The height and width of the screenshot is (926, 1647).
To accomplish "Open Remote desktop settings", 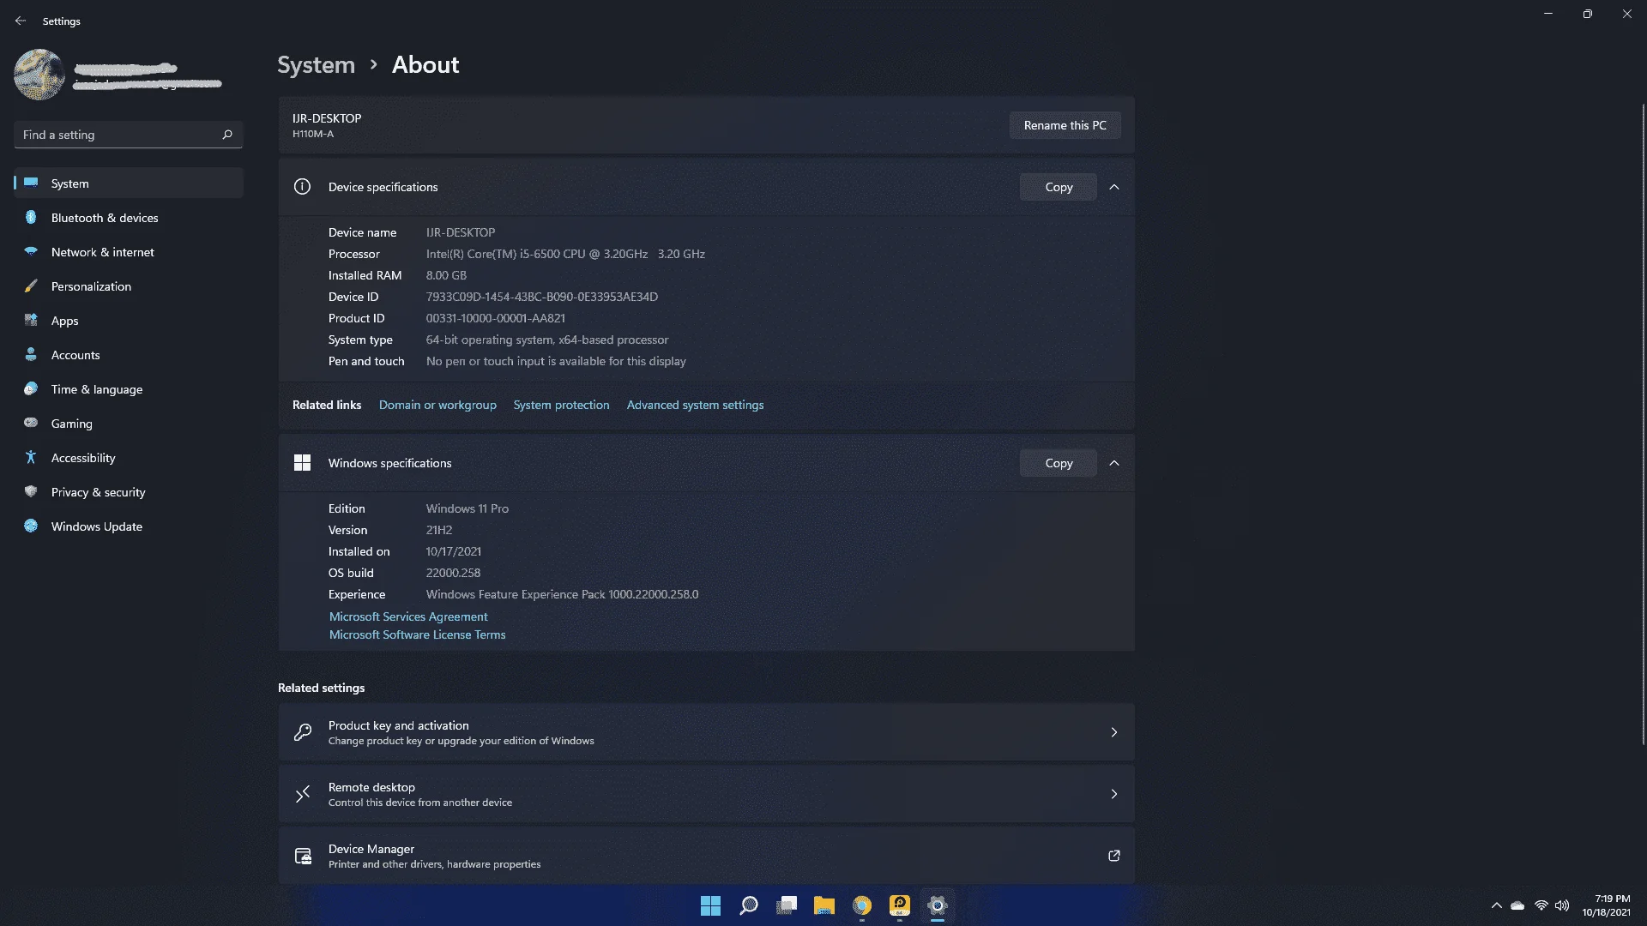I will [706, 794].
